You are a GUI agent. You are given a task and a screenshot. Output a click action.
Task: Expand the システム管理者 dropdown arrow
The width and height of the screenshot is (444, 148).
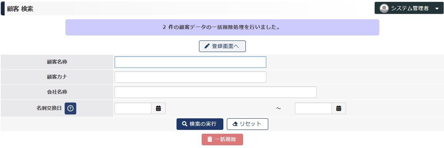click(436, 9)
